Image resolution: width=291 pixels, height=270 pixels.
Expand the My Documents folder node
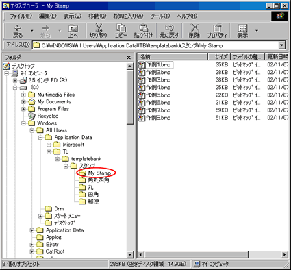[23, 102]
